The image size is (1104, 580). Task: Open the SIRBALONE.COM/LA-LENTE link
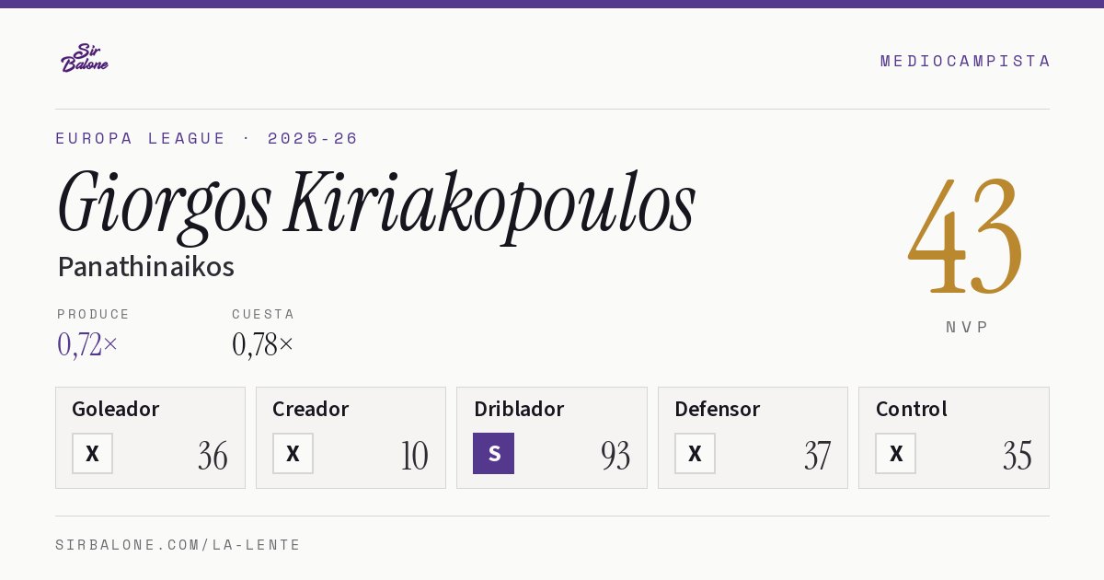178,545
